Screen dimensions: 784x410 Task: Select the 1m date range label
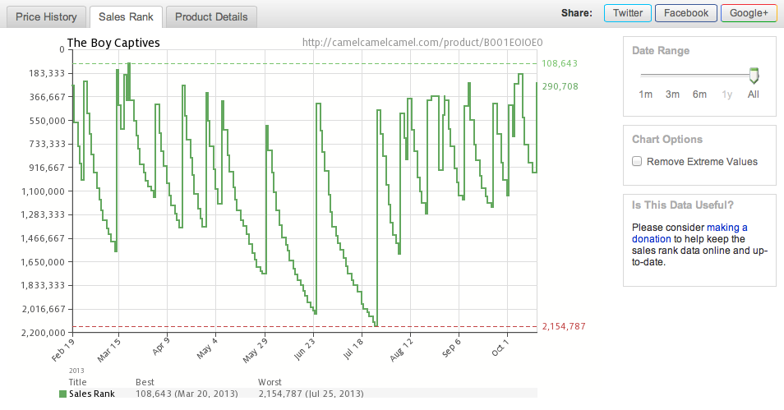(645, 94)
